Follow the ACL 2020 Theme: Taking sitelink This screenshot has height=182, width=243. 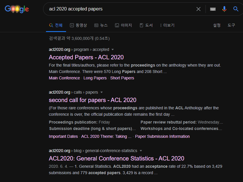click(106, 137)
